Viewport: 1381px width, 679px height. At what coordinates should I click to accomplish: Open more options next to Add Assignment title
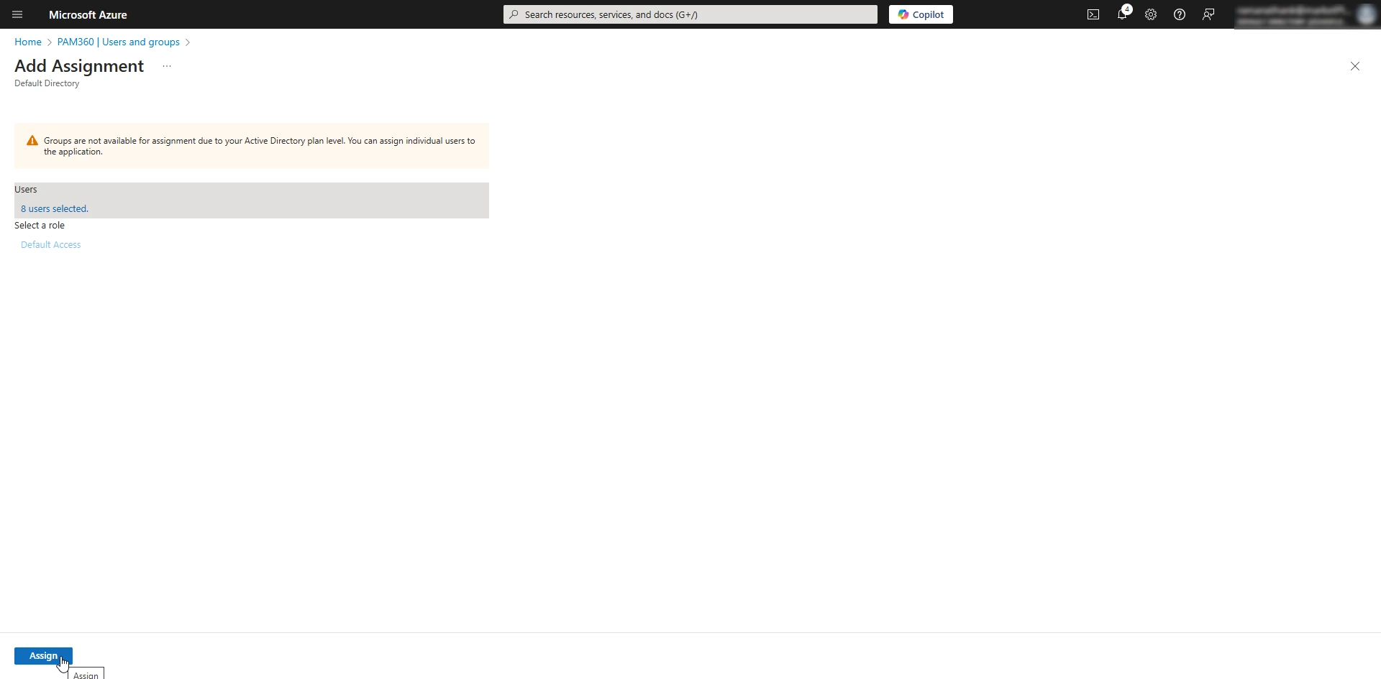point(167,66)
